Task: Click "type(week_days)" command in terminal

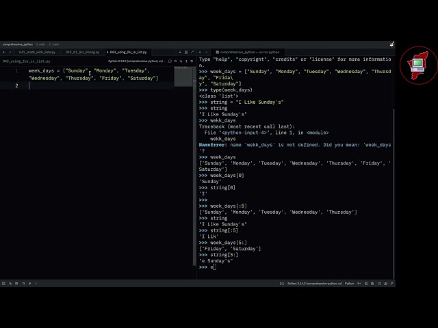Action: (231, 90)
